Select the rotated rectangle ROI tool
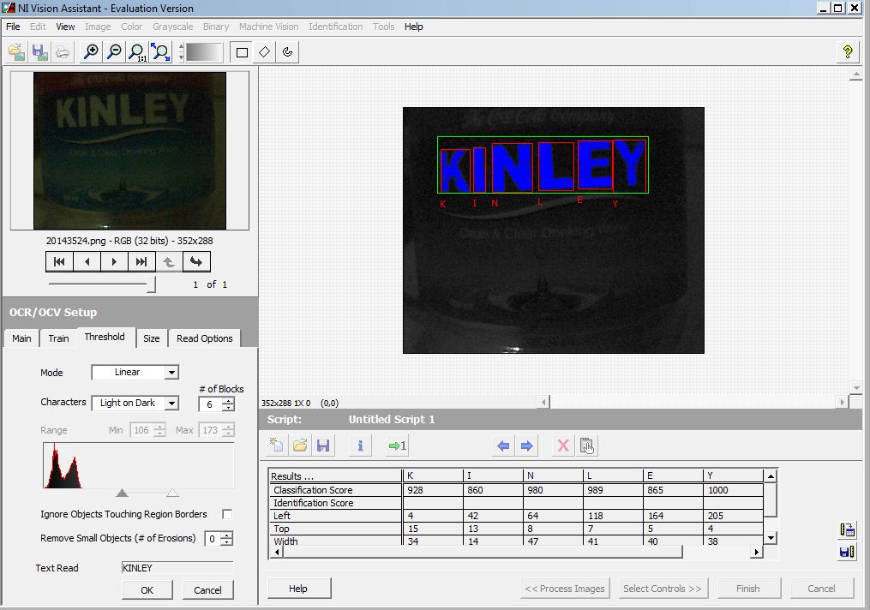Image resolution: width=870 pixels, height=610 pixels. click(x=264, y=52)
